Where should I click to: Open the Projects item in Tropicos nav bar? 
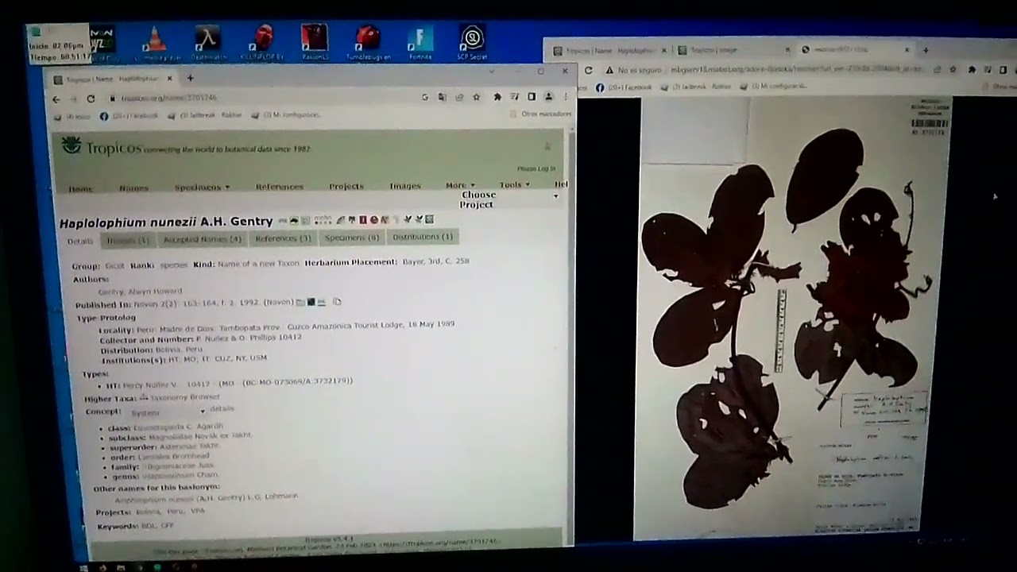(346, 186)
